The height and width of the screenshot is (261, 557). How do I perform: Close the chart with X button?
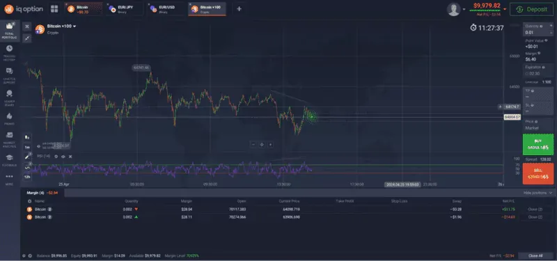(27, 26)
